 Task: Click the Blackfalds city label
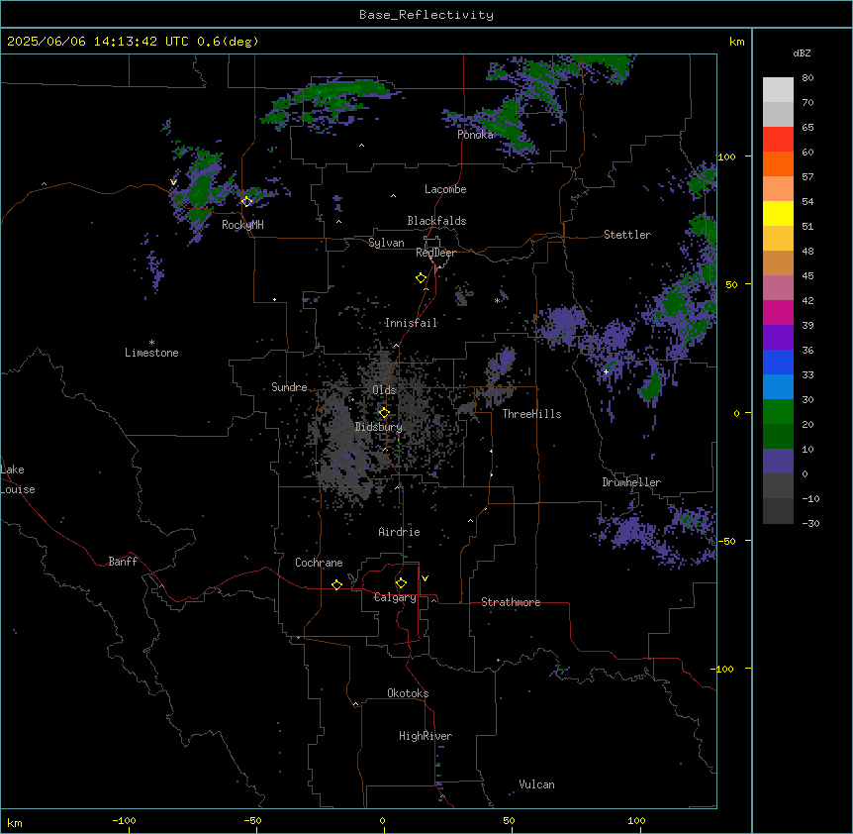point(436,221)
